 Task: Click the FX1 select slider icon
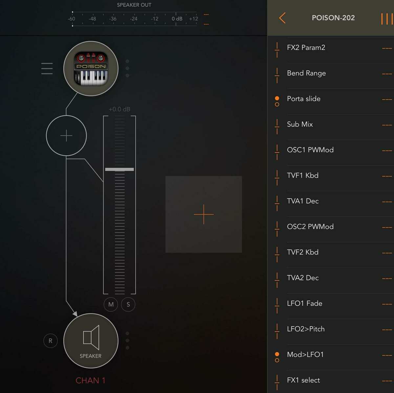coord(277,383)
